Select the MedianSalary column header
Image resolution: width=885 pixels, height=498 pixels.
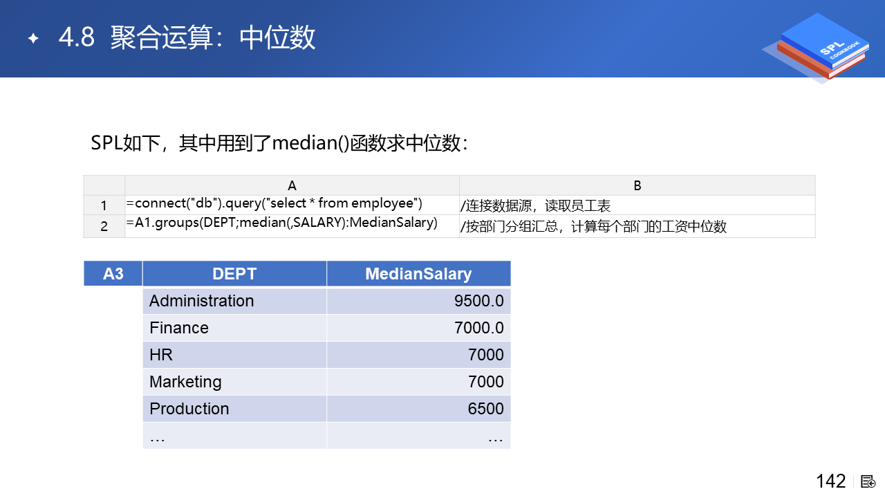point(418,274)
